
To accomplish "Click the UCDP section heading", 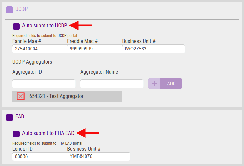I will point(21,9).
